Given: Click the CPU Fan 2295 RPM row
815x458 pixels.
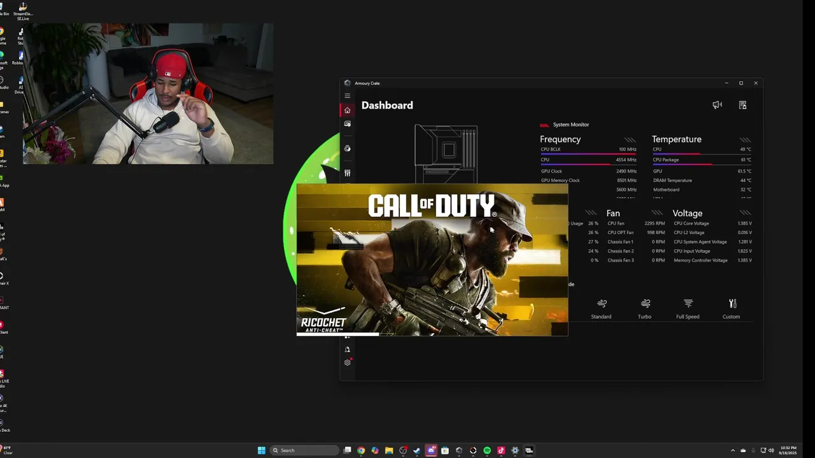Looking at the screenshot, I should click(636, 223).
